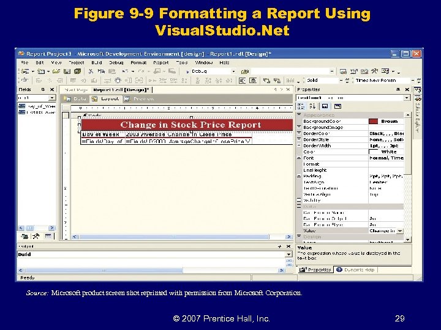
Task: Toggle auto-hide pin on Output panel
Action: [279, 246]
